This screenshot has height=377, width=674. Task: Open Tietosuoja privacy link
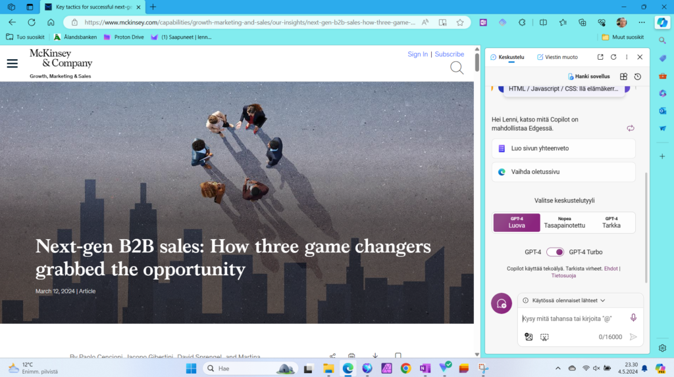point(563,276)
